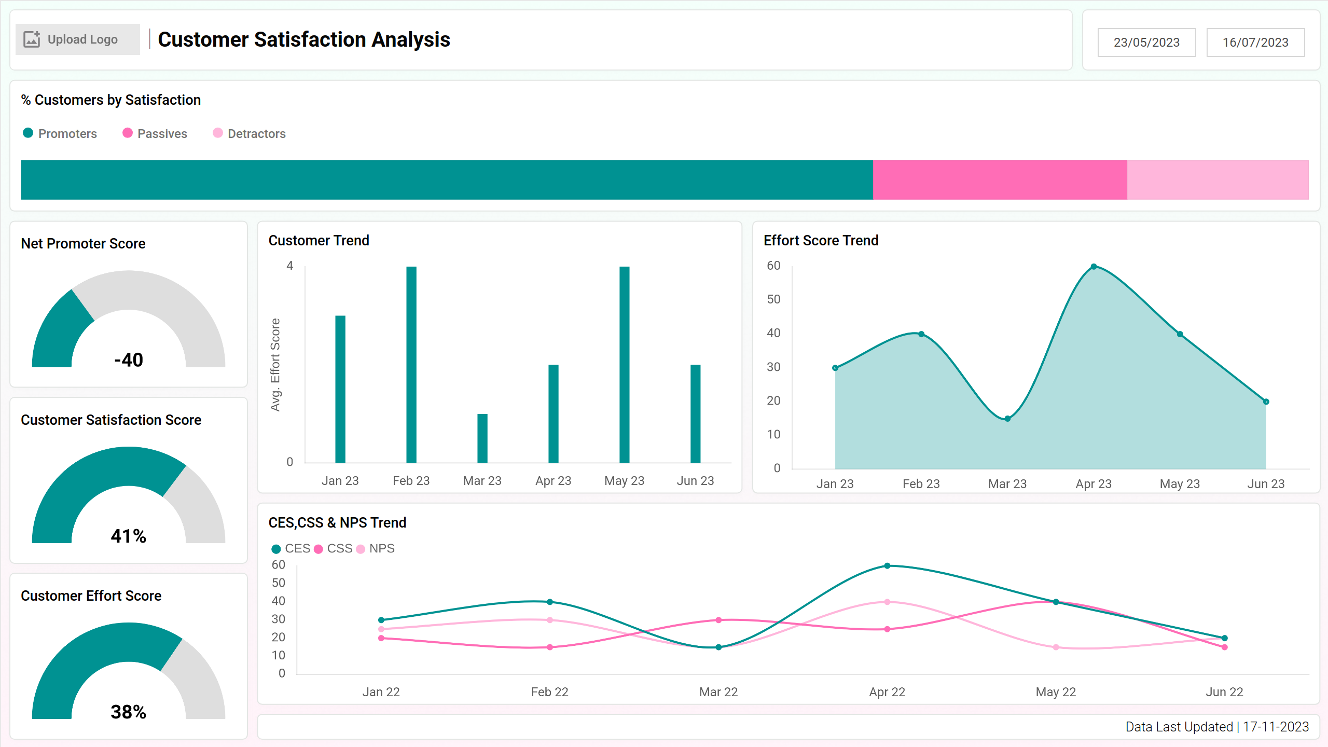Image resolution: width=1328 pixels, height=747 pixels.
Task: Select the May 23 bar in Customer Trend
Action: [625, 365]
